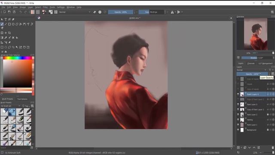Toggle eraser mode in top toolbar
275x155 pixels.
95,12
